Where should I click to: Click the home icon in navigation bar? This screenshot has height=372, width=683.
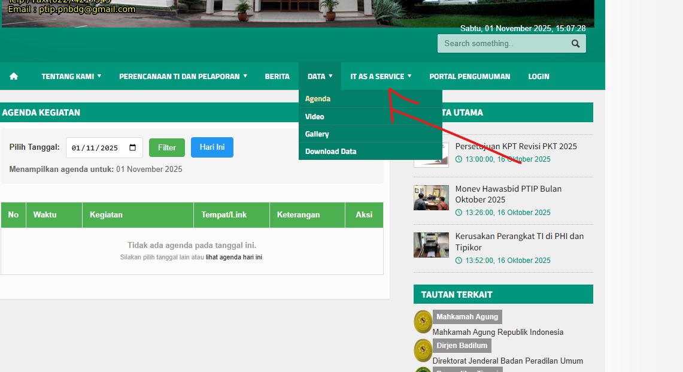pos(14,76)
